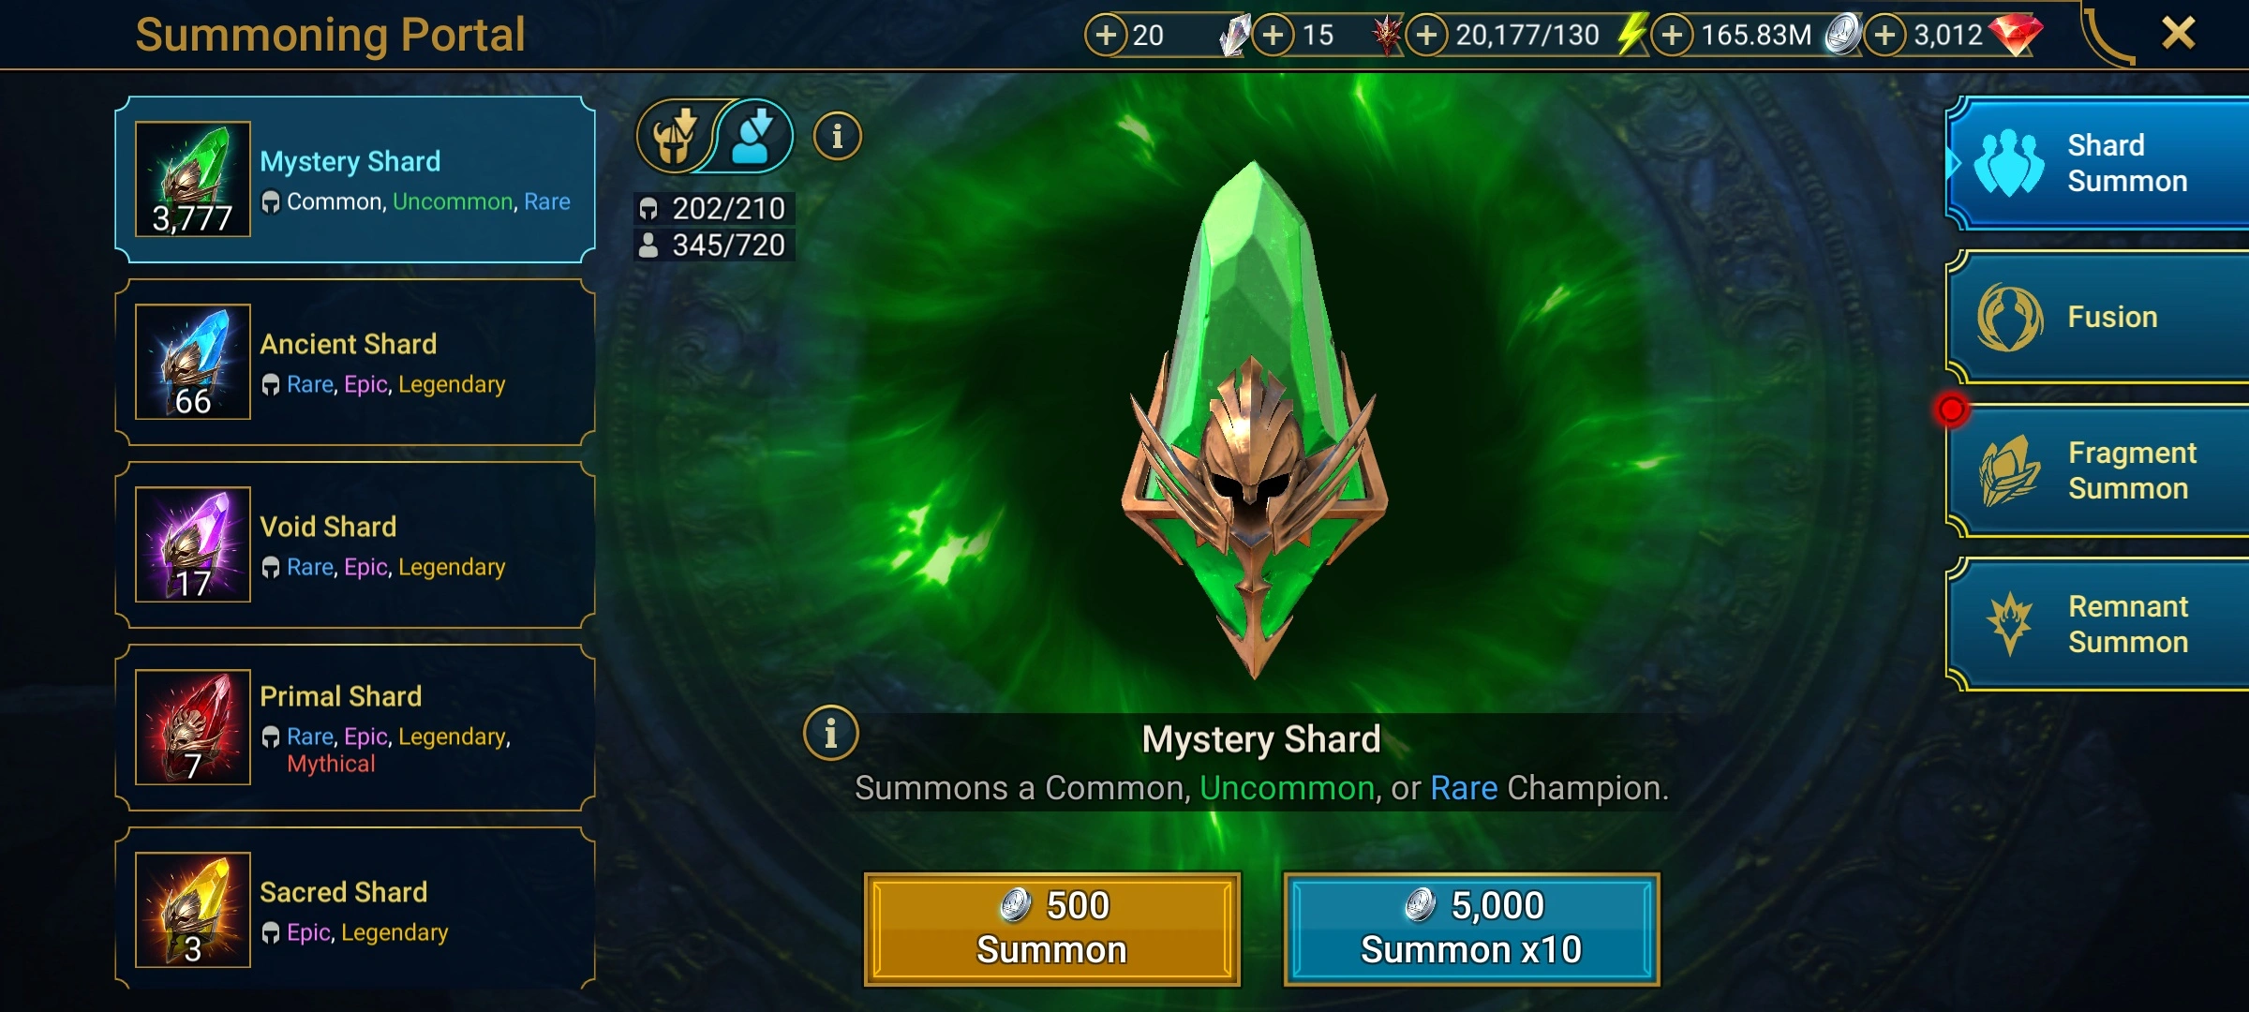Viewport: 2249px width, 1012px height.
Task: Toggle the blue silhouette summon mode icon
Action: coord(755,137)
